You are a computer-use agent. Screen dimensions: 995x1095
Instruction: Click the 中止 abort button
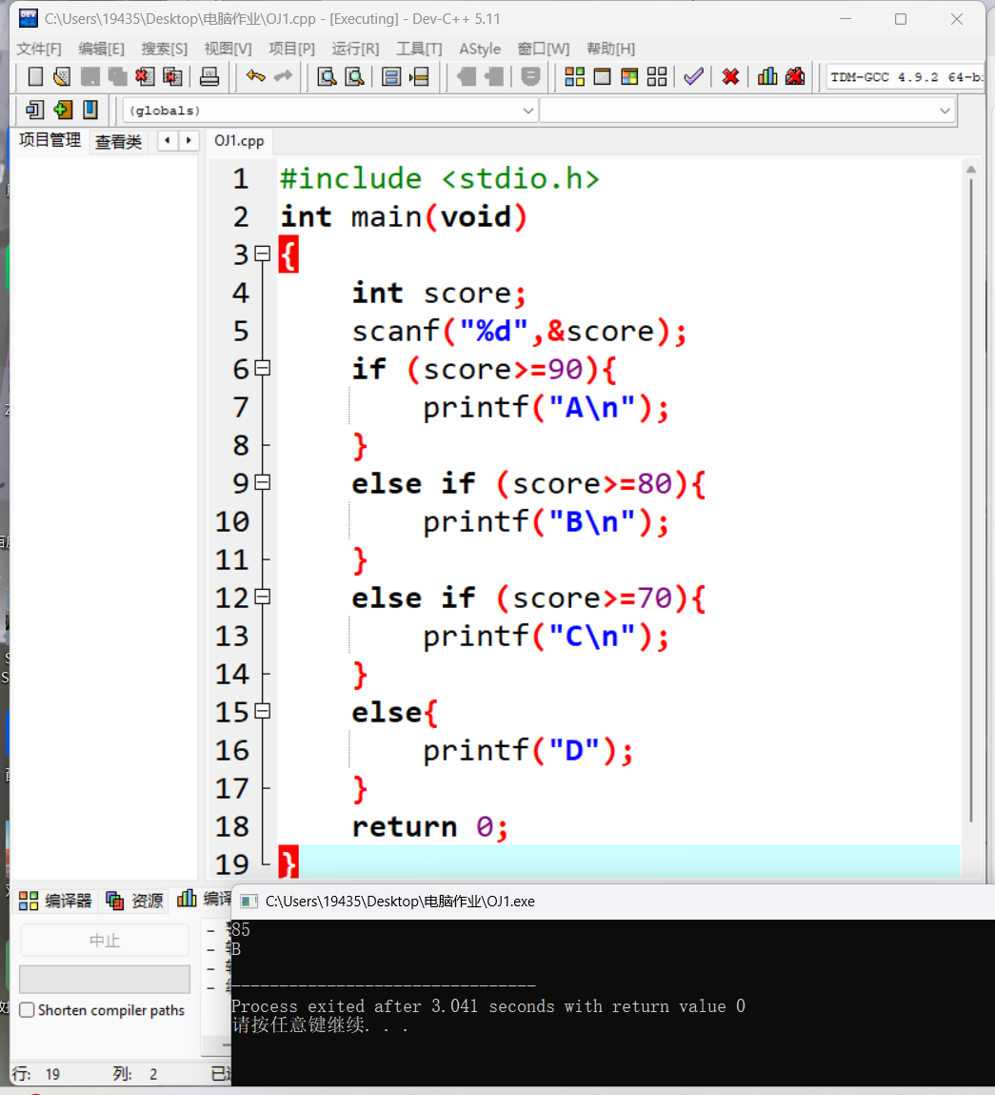(105, 941)
